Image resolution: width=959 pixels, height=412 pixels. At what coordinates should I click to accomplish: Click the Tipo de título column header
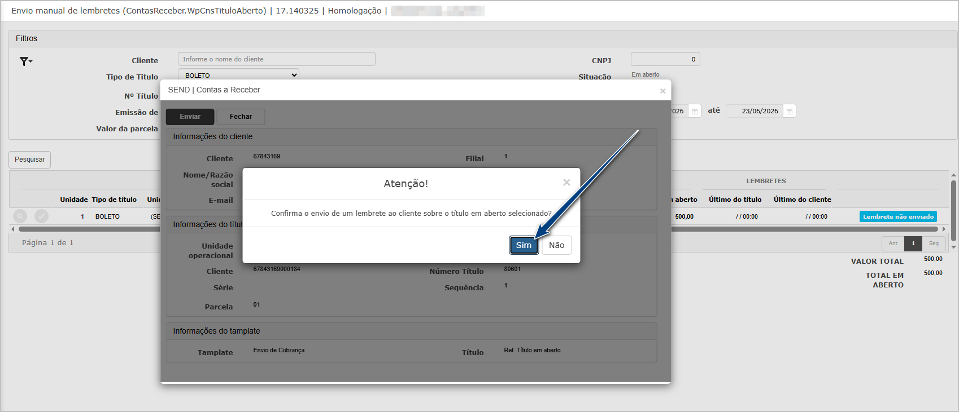[114, 200]
